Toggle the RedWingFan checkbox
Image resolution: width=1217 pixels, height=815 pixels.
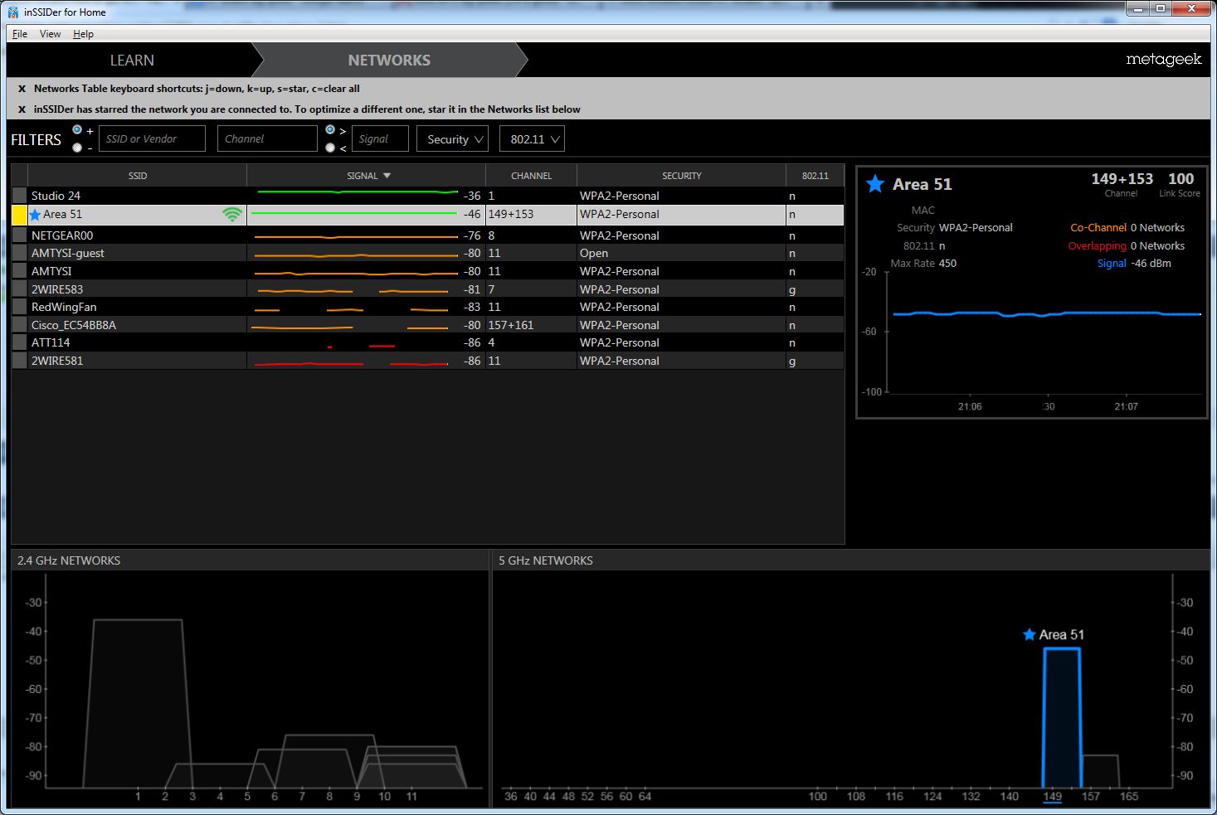[x=19, y=307]
